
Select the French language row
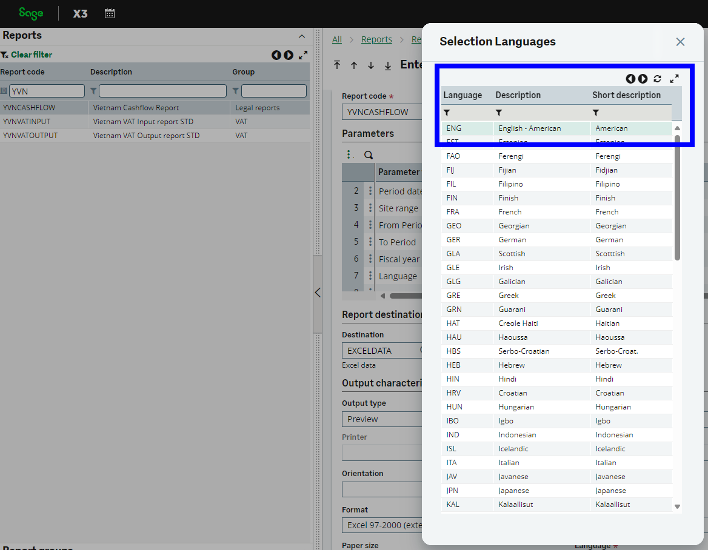point(510,212)
